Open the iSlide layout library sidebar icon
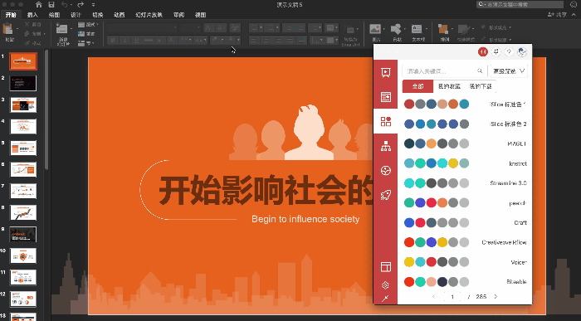The height and width of the screenshot is (321, 581). coord(385,97)
